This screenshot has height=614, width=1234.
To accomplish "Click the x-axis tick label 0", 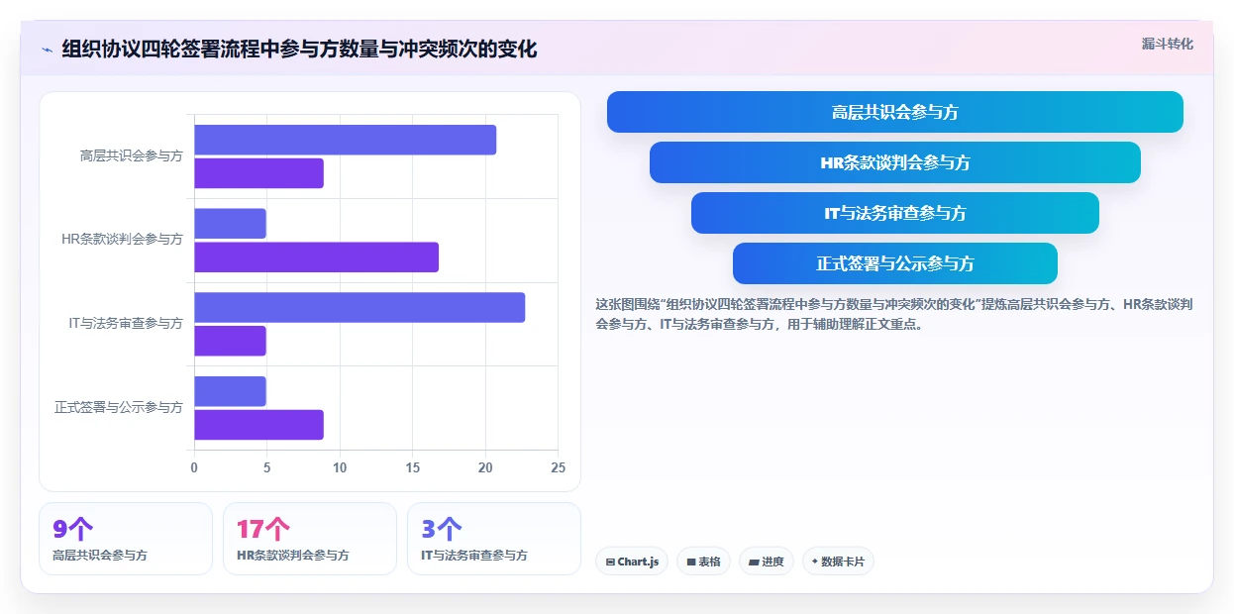I will click(194, 467).
